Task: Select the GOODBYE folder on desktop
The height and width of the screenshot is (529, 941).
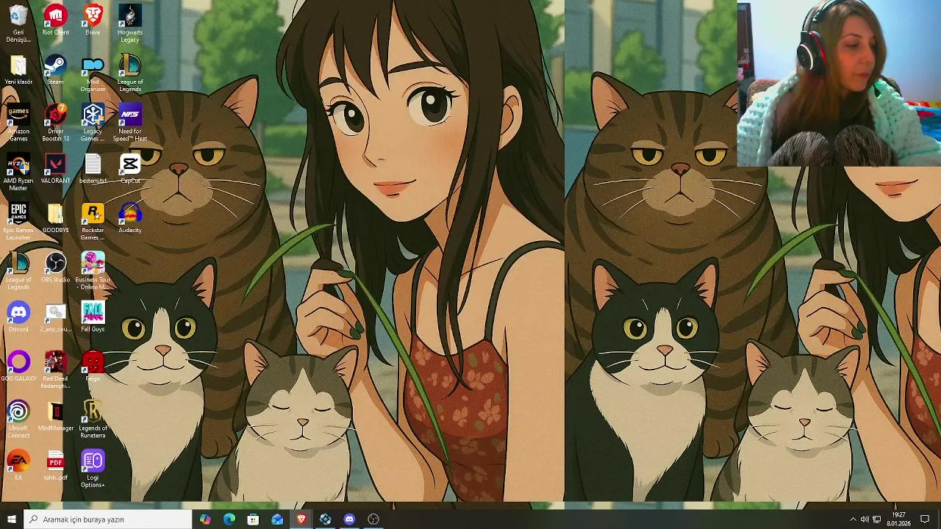Action: coord(56,218)
